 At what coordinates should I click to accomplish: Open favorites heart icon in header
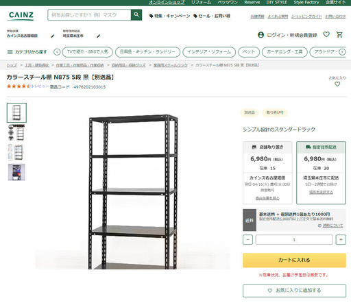coord(326,34)
